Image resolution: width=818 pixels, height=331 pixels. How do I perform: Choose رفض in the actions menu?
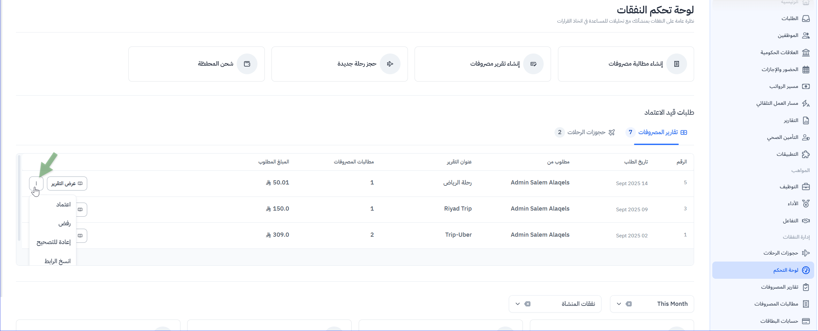[64, 223]
